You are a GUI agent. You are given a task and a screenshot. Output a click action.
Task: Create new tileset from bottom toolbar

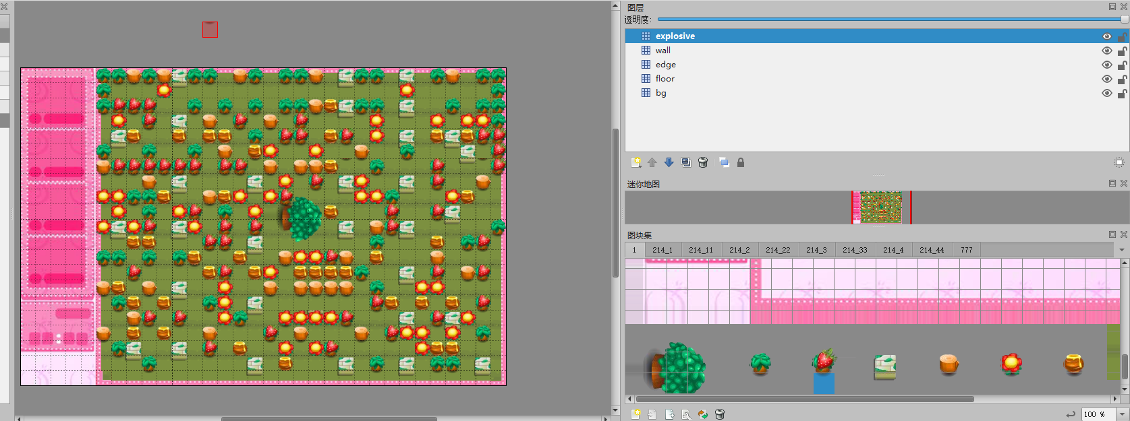tap(635, 414)
